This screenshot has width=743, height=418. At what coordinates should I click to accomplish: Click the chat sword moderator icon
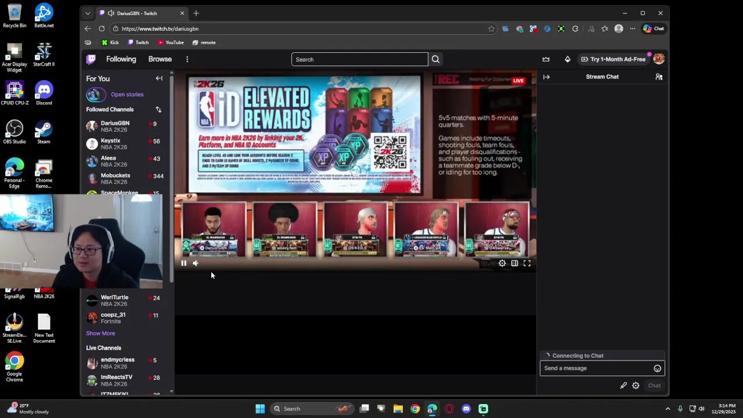(x=623, y=385)
